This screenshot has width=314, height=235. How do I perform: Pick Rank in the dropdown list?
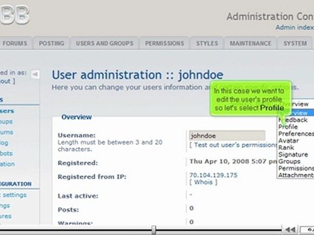coord(296,148)
